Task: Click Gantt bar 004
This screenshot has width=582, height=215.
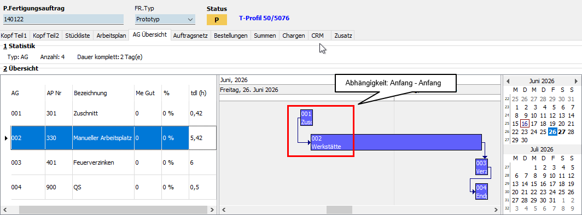Action: [481, 191]
